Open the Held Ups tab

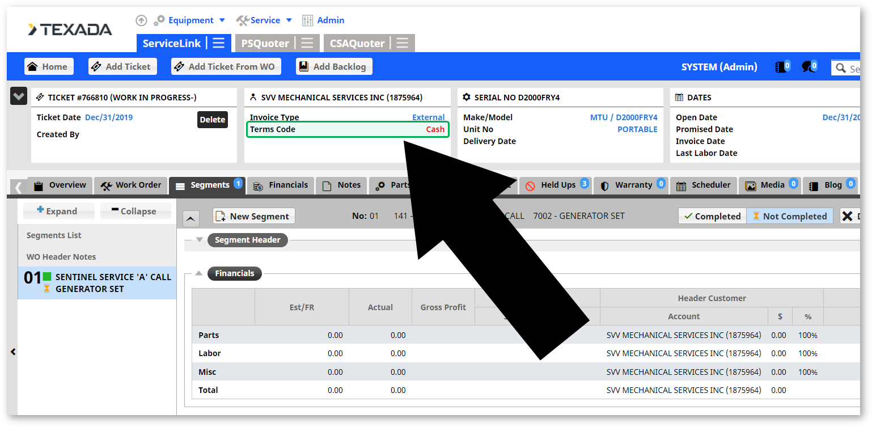coord(555,185)
